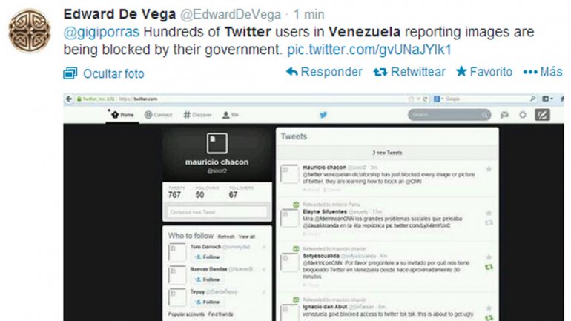This screenshot has height=321, width=571.
Task: Switch to the Connect tab
Action: point(158,115)
